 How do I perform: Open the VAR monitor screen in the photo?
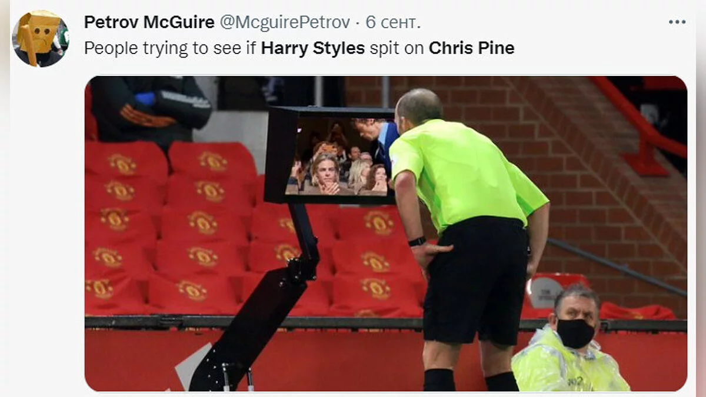point(339,156)
